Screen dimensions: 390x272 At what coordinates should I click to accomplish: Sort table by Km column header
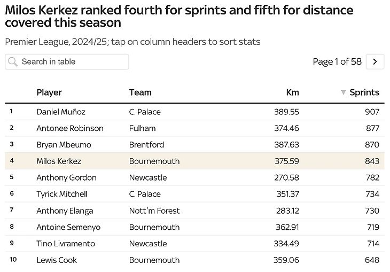292,92
